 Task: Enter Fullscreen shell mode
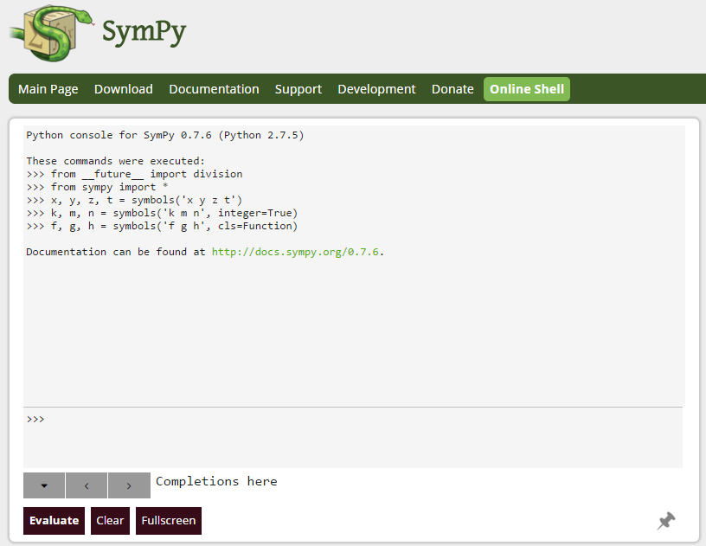pos(169,521)
